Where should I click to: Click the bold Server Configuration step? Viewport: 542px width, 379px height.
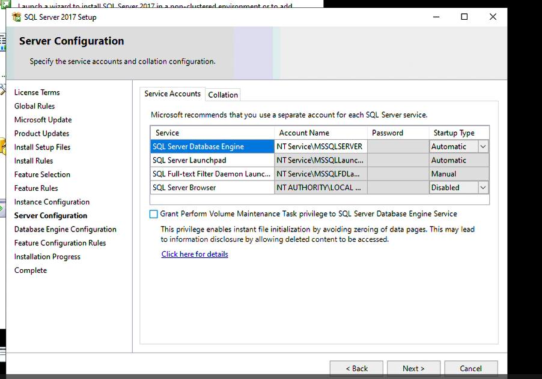coord(50,215)
